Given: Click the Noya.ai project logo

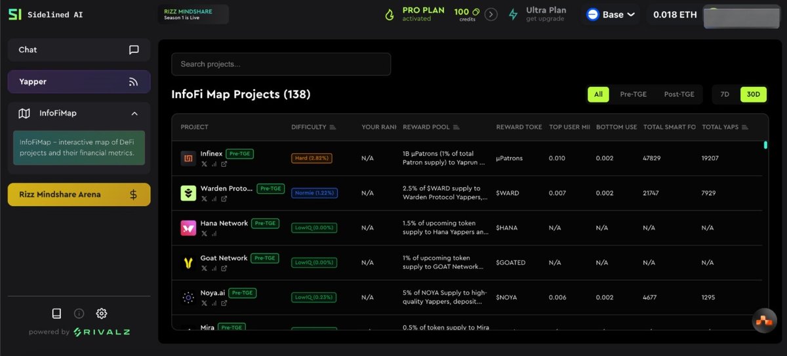Looking at the screenshot, I should pyautogui.click(x=188, y=298).
